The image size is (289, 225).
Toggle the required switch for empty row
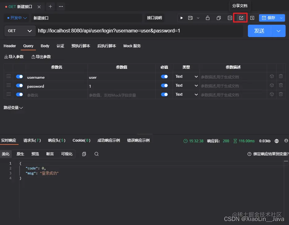click(164, 94)
